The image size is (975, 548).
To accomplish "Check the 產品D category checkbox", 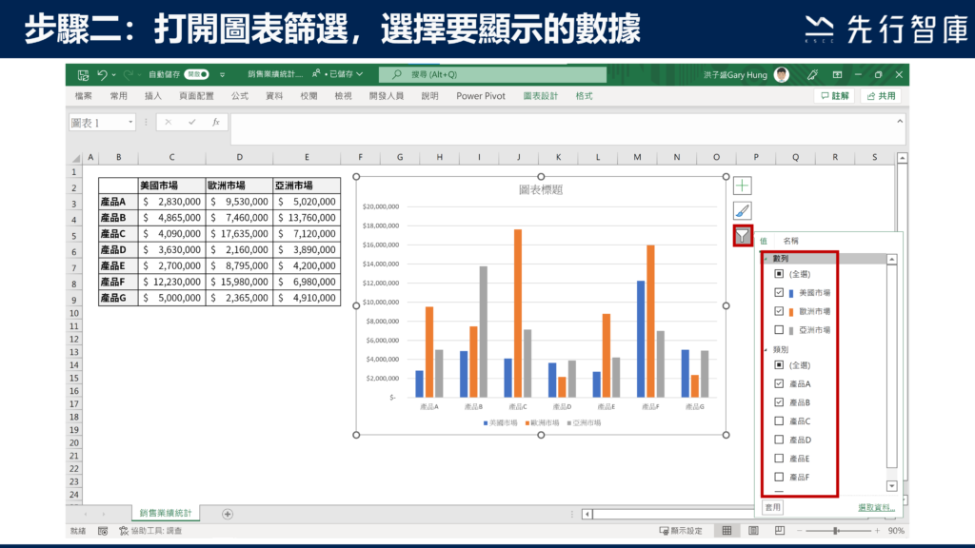I will click(779, 440).
